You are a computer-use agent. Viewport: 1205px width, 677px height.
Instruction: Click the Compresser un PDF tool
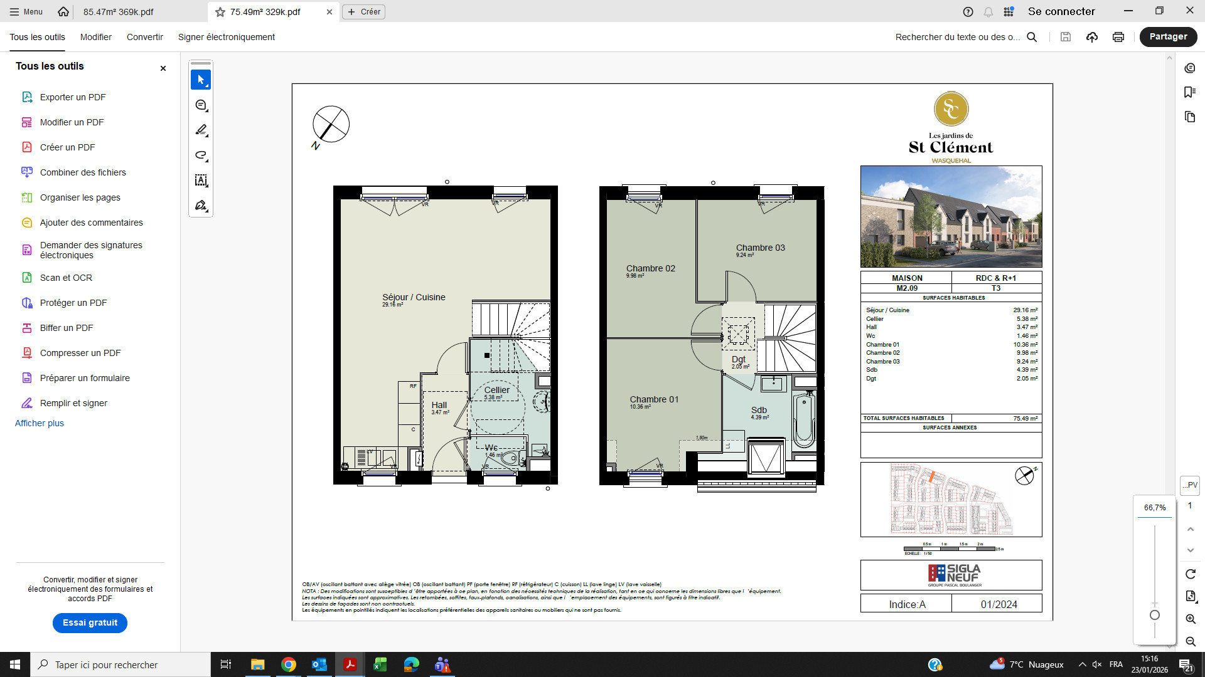coord(80,353)
